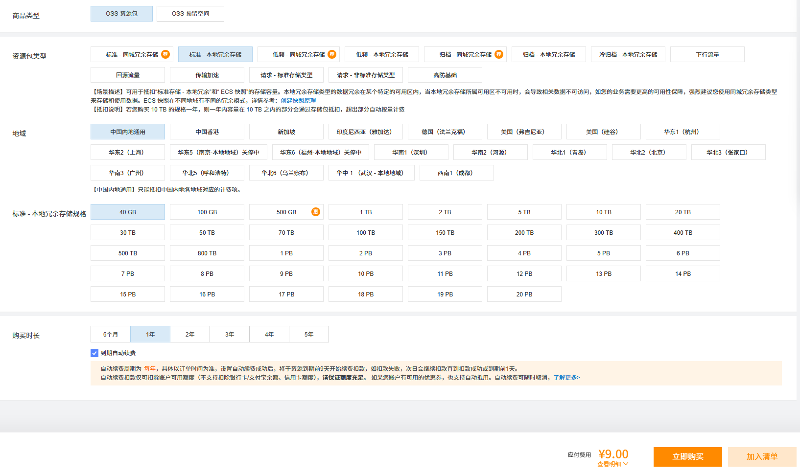This screenshot has height=475, width=800.
Task: Pick the 20 PB storage spec
Action: click(x=524, y=294)
